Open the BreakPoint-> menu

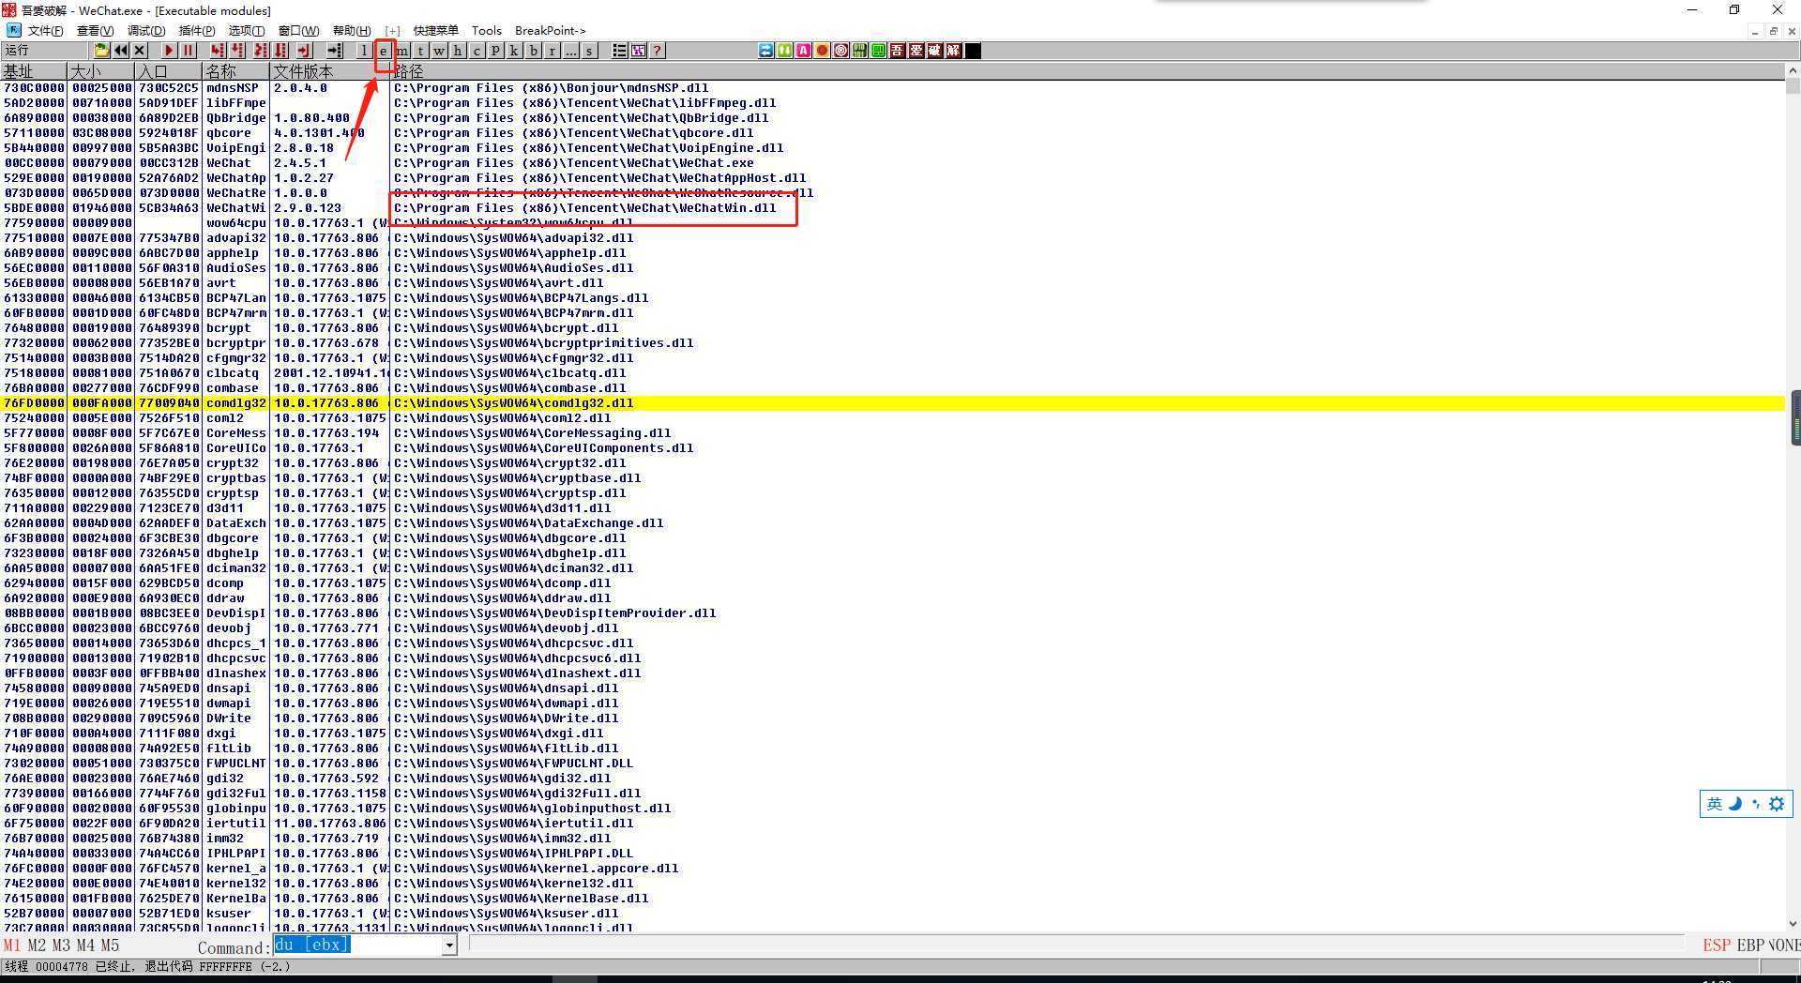pyautogui.click(x=550, y=31)
